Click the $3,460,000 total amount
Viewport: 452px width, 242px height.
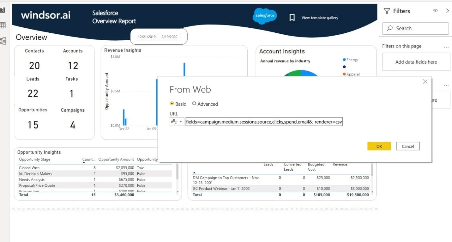[124, 195]
